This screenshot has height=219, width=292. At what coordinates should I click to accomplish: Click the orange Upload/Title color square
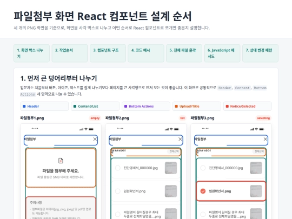176,107
